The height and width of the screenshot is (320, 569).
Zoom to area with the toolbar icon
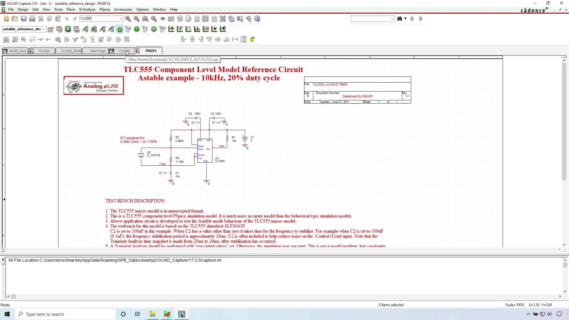tap(145, 19)
